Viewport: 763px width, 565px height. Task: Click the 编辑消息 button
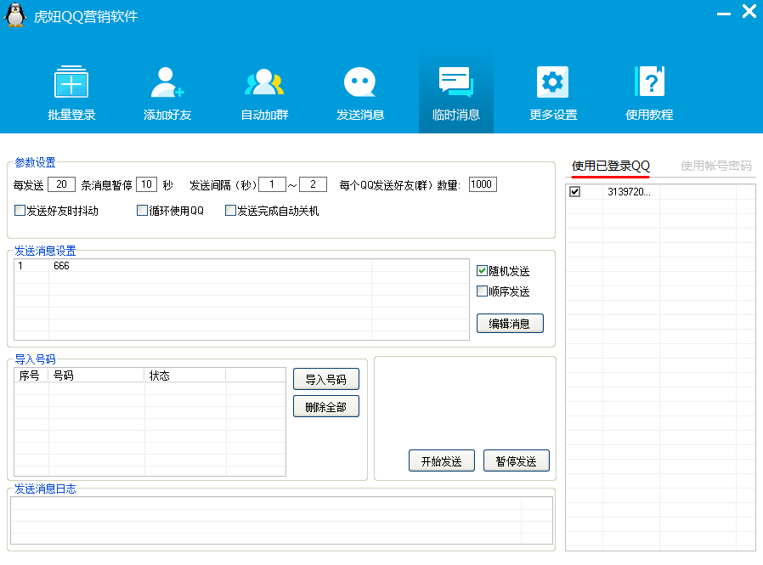pyautogui.click(x=510, y=324)
